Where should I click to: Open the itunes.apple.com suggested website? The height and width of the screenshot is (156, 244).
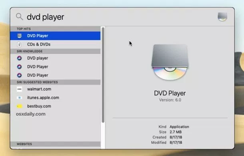(x=55, y=98)
